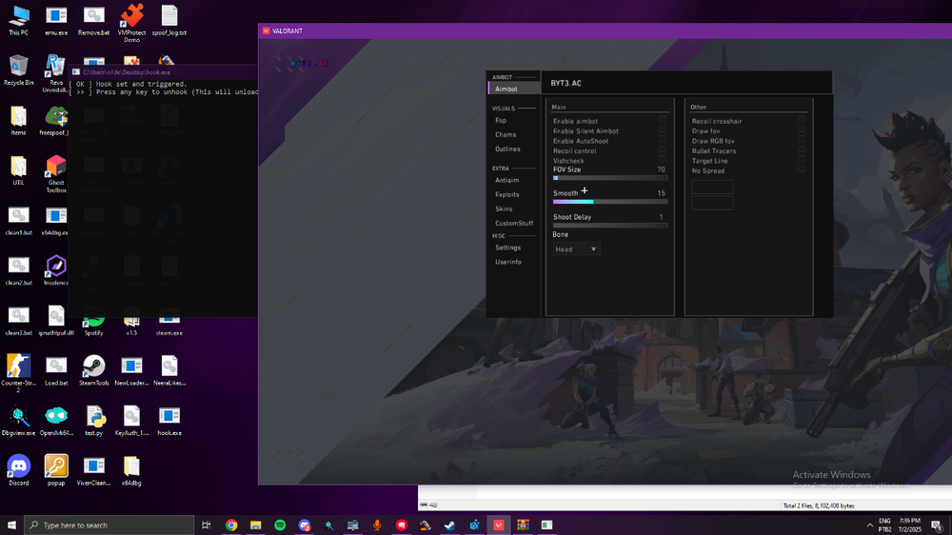The image size is (952, 535).
Task: Open the Settings tab under Misc
Action: (507, 248)
